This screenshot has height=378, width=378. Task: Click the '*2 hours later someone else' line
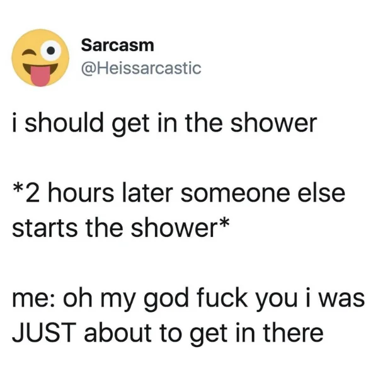pyautogui.click(x=179, y=193)
